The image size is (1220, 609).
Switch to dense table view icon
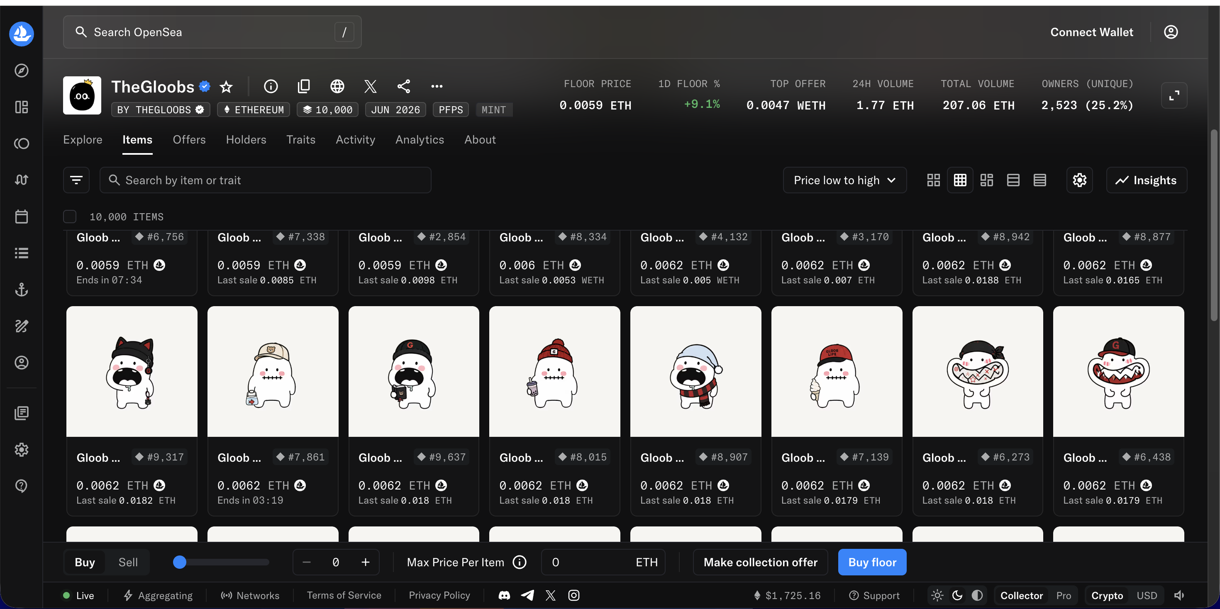coord(1039,180)
